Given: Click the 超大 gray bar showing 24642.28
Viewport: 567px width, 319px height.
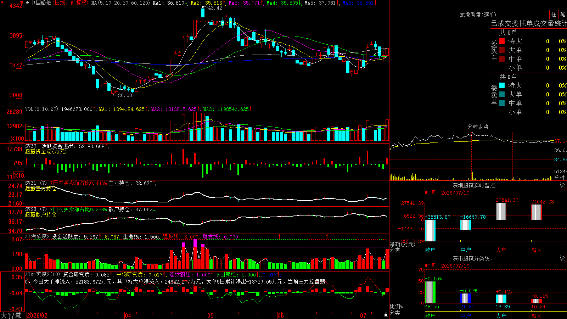Looking at the screenshot, I should (x=537, y=212).
